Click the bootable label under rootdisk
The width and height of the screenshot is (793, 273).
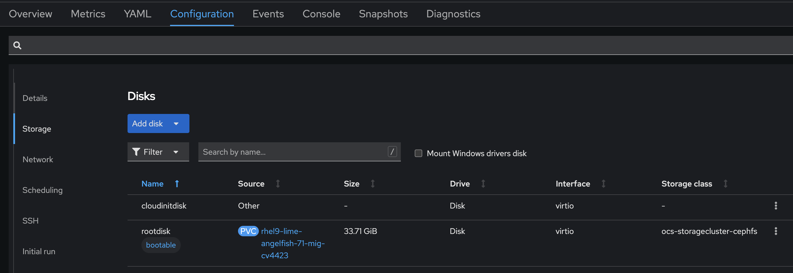pos(161,245)
